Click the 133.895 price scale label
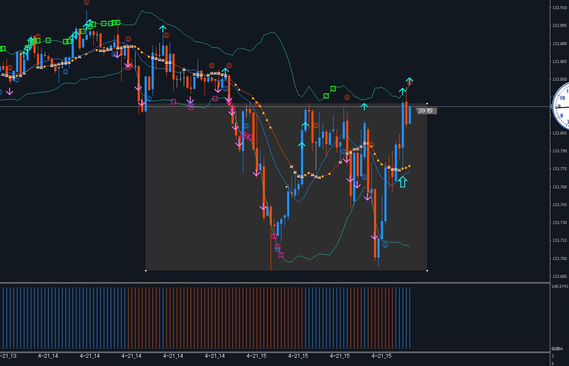Image resolution: width=569 pixels, height=366 pixels. coord(560,26)
